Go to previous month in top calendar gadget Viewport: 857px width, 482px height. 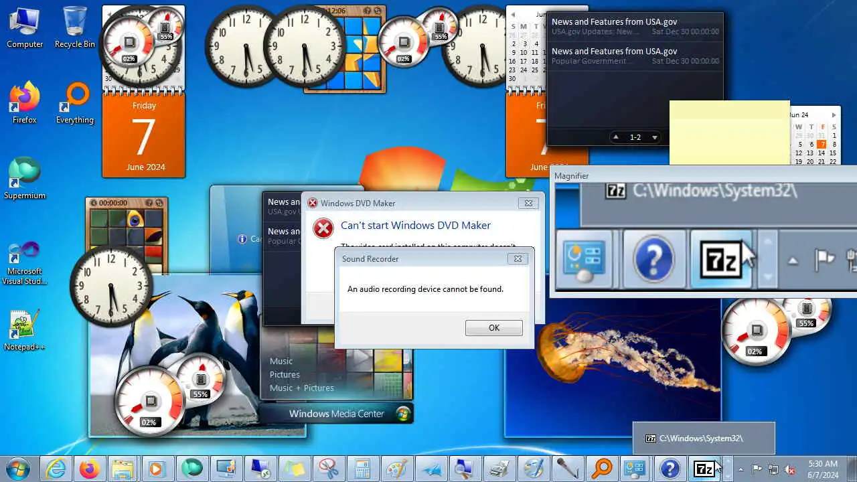pos(513,13)
